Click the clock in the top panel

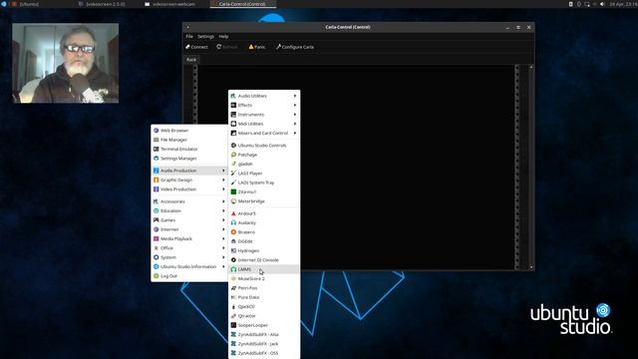(x=623, y=4)
